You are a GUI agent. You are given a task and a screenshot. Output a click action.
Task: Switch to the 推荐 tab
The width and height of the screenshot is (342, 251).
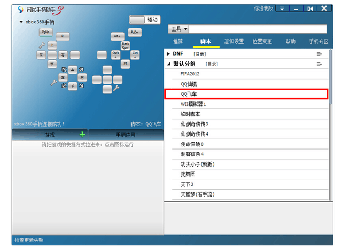click(x=178, y=42)
